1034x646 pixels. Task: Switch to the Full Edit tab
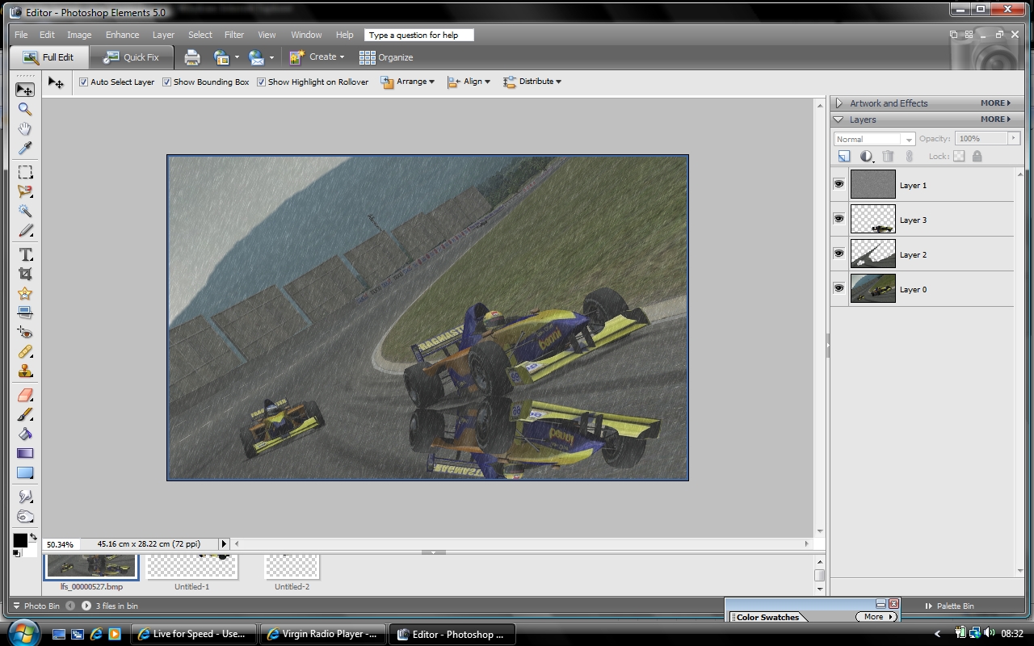pyautogui.click(x=48, y=57)
